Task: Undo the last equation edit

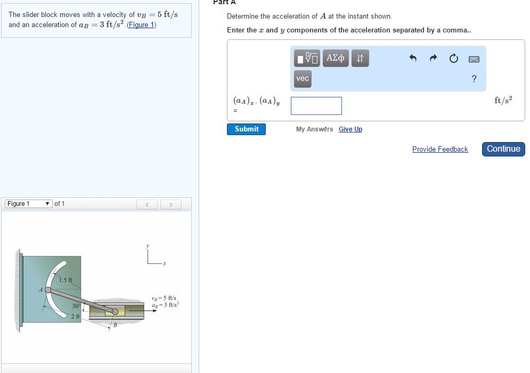Action: point(413,59)
